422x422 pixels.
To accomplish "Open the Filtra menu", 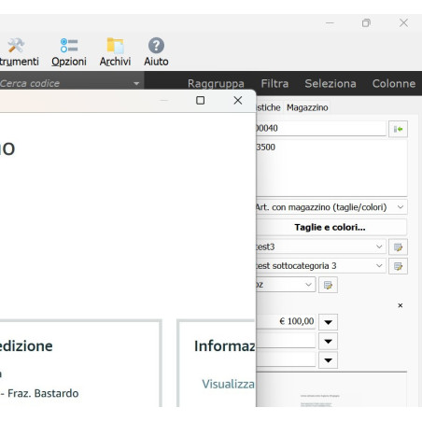I will pyautogui.click(x=274, y=83).
